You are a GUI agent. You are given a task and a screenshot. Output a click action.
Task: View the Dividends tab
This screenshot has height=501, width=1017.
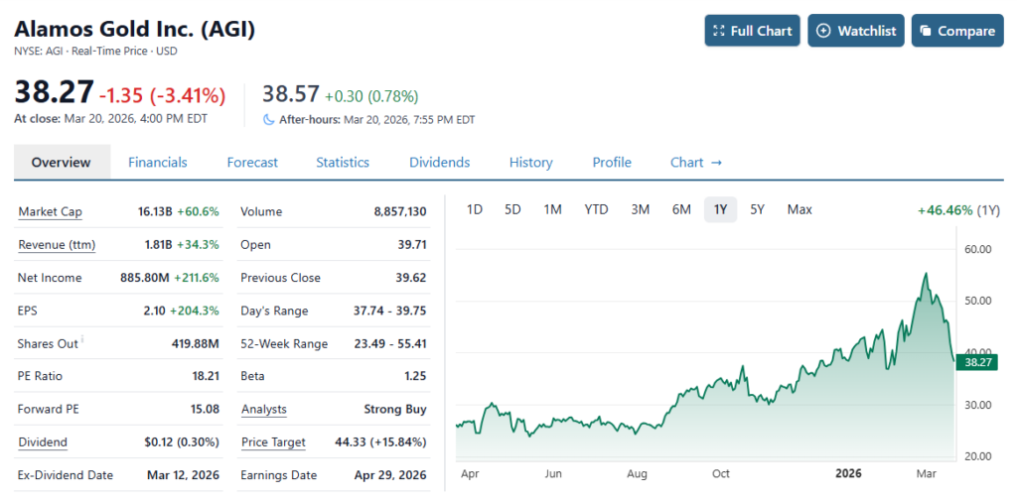pyautogui.click(x=439, y=163)
